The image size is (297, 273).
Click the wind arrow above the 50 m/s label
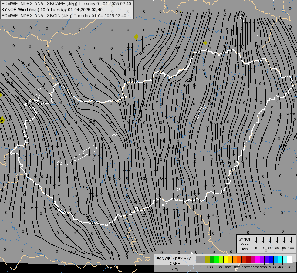coord(284,240)
